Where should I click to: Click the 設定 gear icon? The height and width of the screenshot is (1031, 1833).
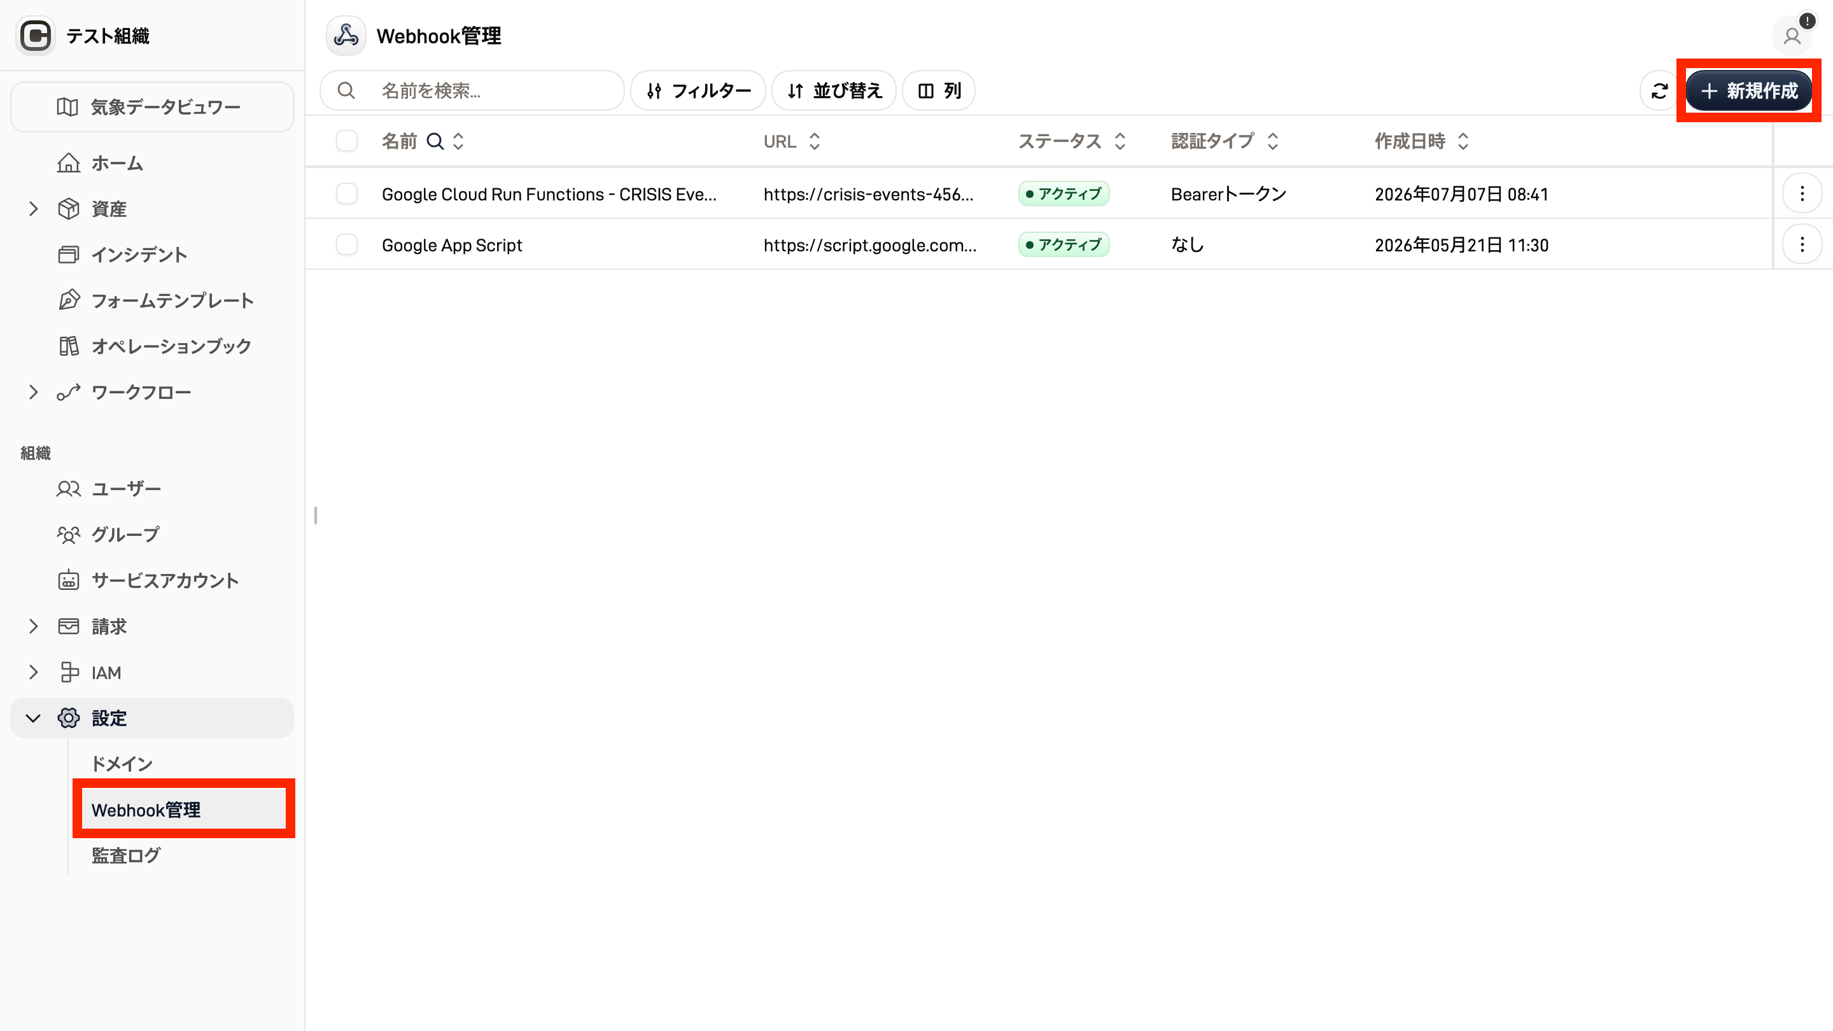(68, 718)
